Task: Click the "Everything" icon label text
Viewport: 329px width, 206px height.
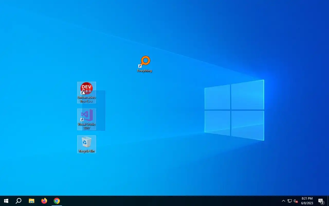Action: [144, 71]
